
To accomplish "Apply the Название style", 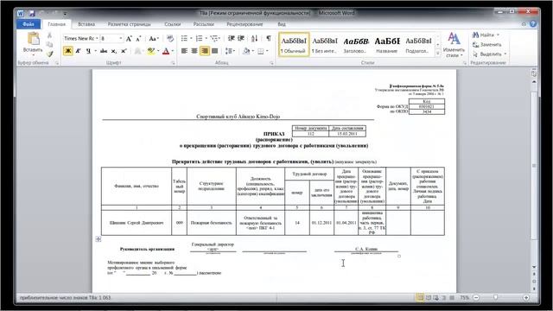I will (387, 44).
